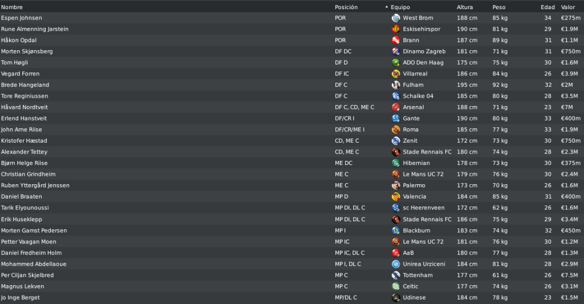Click the Eskisehirspor club badge icon
Viewport: 584px width, 304px height.
pos(395,29)
